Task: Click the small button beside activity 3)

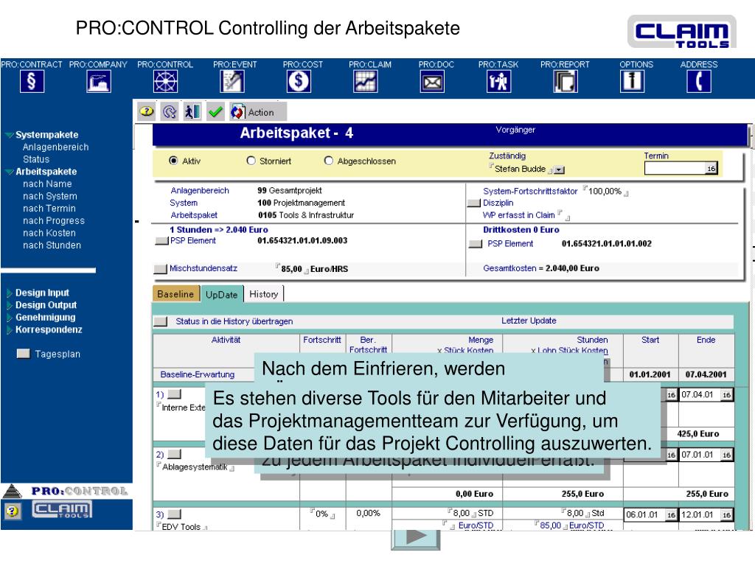Action: (174, 514)
